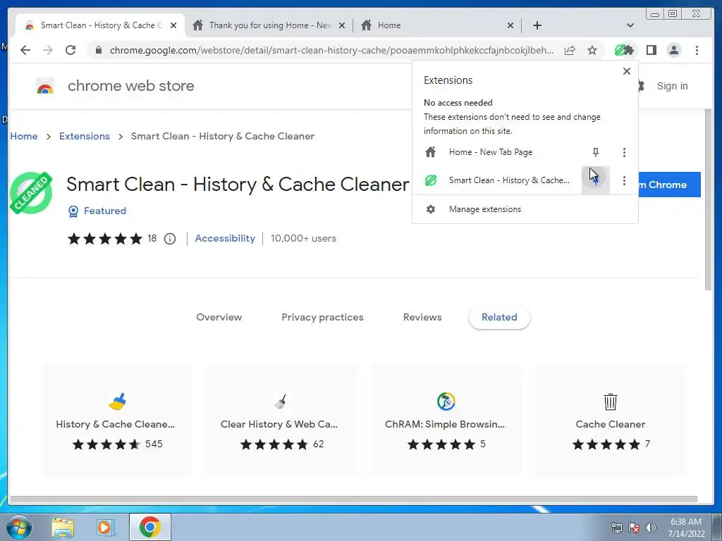Go to Home breadcrumb link
The image size is (722, 541).
tap(24, 136)
